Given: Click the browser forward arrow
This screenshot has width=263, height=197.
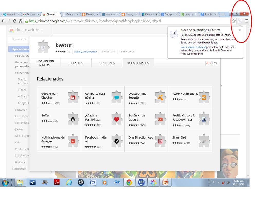Looking at the screenshot, I should coord(9,21).
